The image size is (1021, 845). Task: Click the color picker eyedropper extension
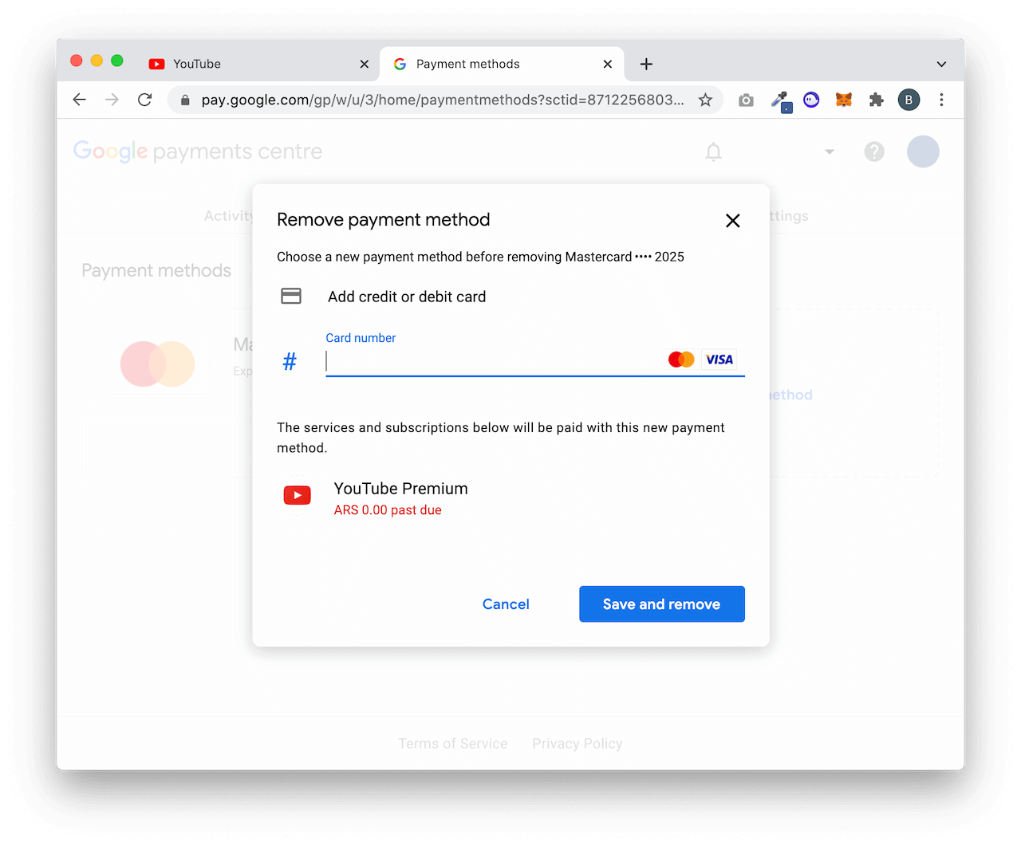pos(780,101)
